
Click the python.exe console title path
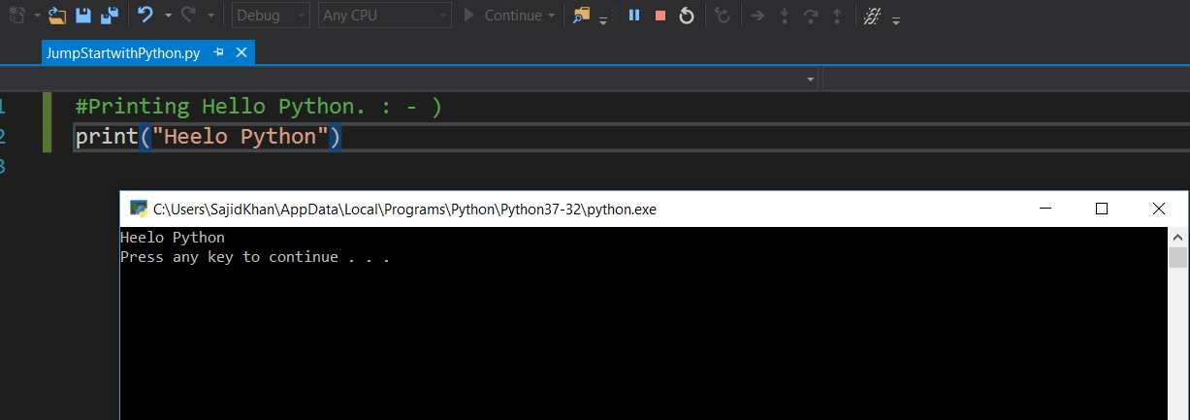[x=405, y=209]
